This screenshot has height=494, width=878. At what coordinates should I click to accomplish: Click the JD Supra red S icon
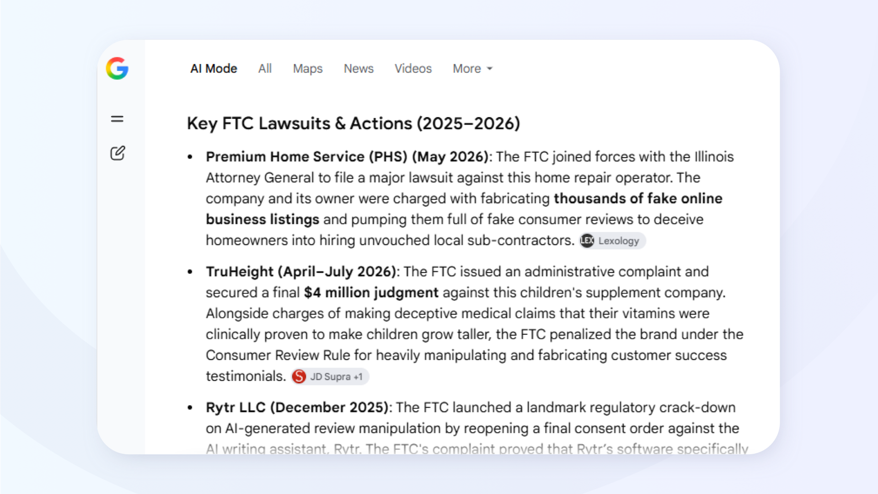tap(299, 376)
